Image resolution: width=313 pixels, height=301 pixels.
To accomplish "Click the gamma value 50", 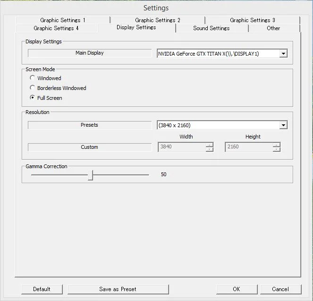I will click(x=164, y=174).
